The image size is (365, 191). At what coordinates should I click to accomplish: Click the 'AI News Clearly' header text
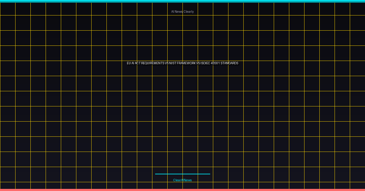(x=182, y=12)
